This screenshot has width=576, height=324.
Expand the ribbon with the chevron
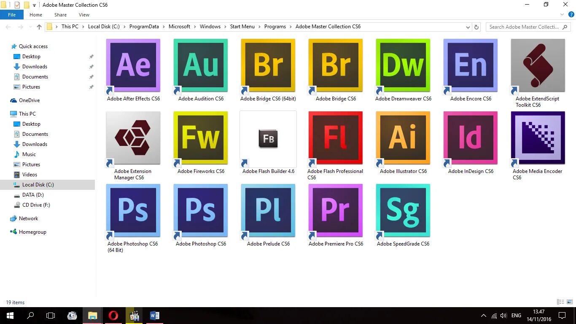(562, 14)
